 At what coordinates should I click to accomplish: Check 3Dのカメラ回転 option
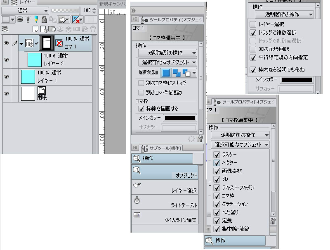tap(253, 49)
